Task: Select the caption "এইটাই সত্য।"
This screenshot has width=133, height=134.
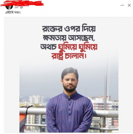Action: click(13, 12)
